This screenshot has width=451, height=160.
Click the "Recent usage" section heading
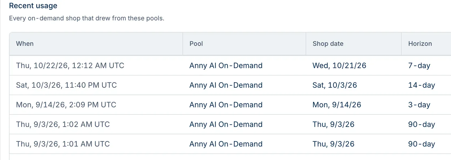click(33, 6)
